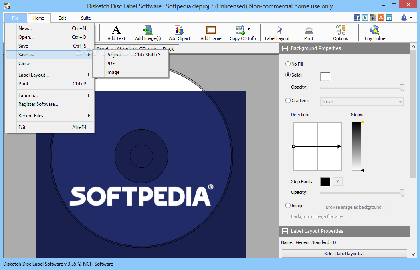Click the Stop Point black color swatch
The height and width of the screenshot is (270, 420).
(x=325, y=182)
